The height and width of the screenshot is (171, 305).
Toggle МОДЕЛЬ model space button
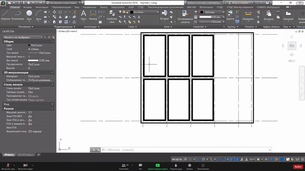point(177,159)
